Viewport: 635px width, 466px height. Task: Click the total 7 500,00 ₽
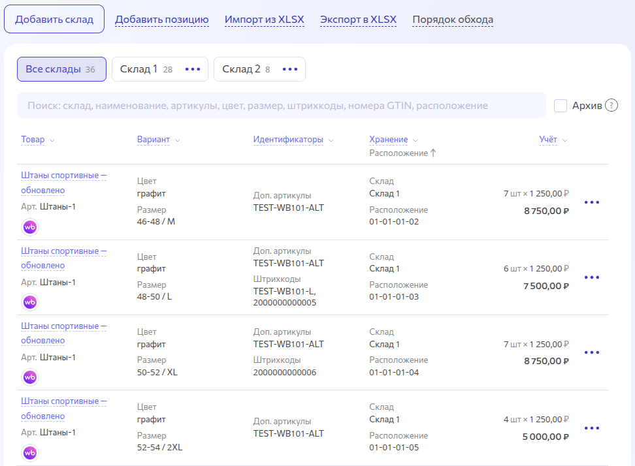pyautogui.click(x=546, y=286)
